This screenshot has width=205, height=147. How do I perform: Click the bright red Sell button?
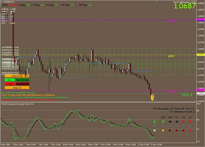[10, 84]
